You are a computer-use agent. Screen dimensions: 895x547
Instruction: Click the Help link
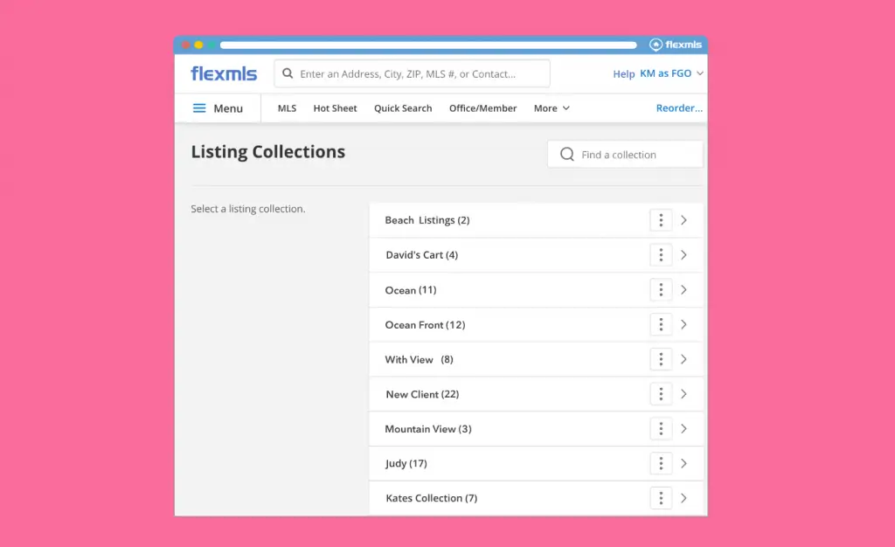point(624,74)
